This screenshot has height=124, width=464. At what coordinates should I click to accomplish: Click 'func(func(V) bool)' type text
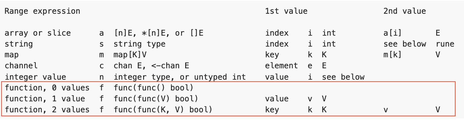(155, 99)
